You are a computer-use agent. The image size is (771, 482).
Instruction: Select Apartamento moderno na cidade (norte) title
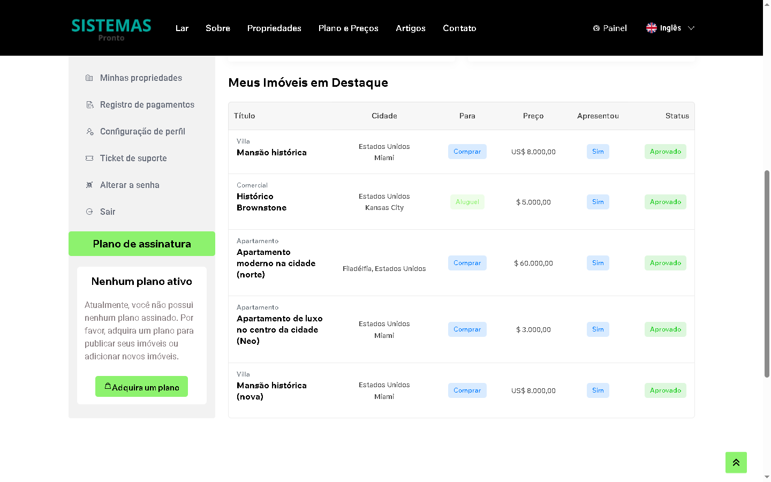(276, 263)
